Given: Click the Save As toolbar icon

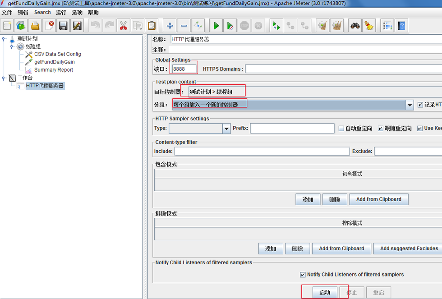Looking at the screenshot, I should click(x=77, y=26).
